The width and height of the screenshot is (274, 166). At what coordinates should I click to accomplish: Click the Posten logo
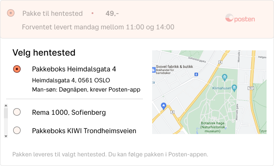pyautogui.click(x=240, y=18)
